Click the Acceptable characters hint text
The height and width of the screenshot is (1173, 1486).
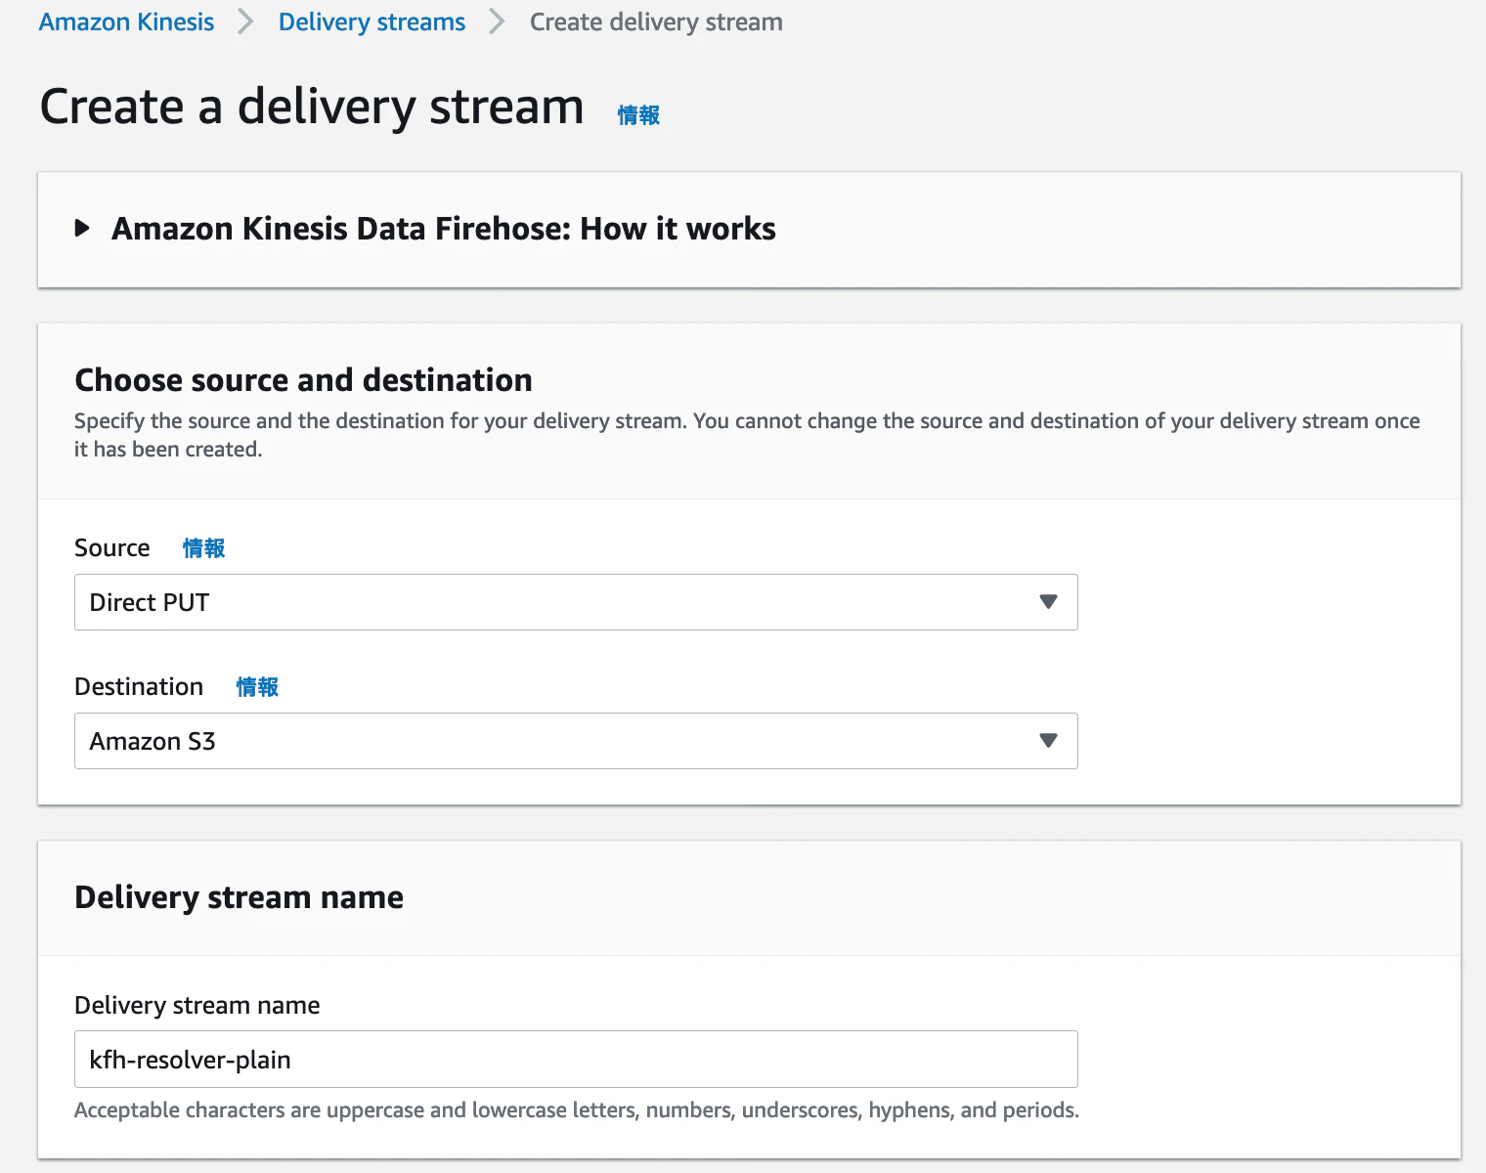577,1110
